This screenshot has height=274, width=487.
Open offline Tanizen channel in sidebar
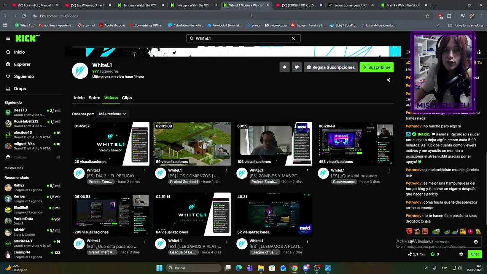click(32, 157)
